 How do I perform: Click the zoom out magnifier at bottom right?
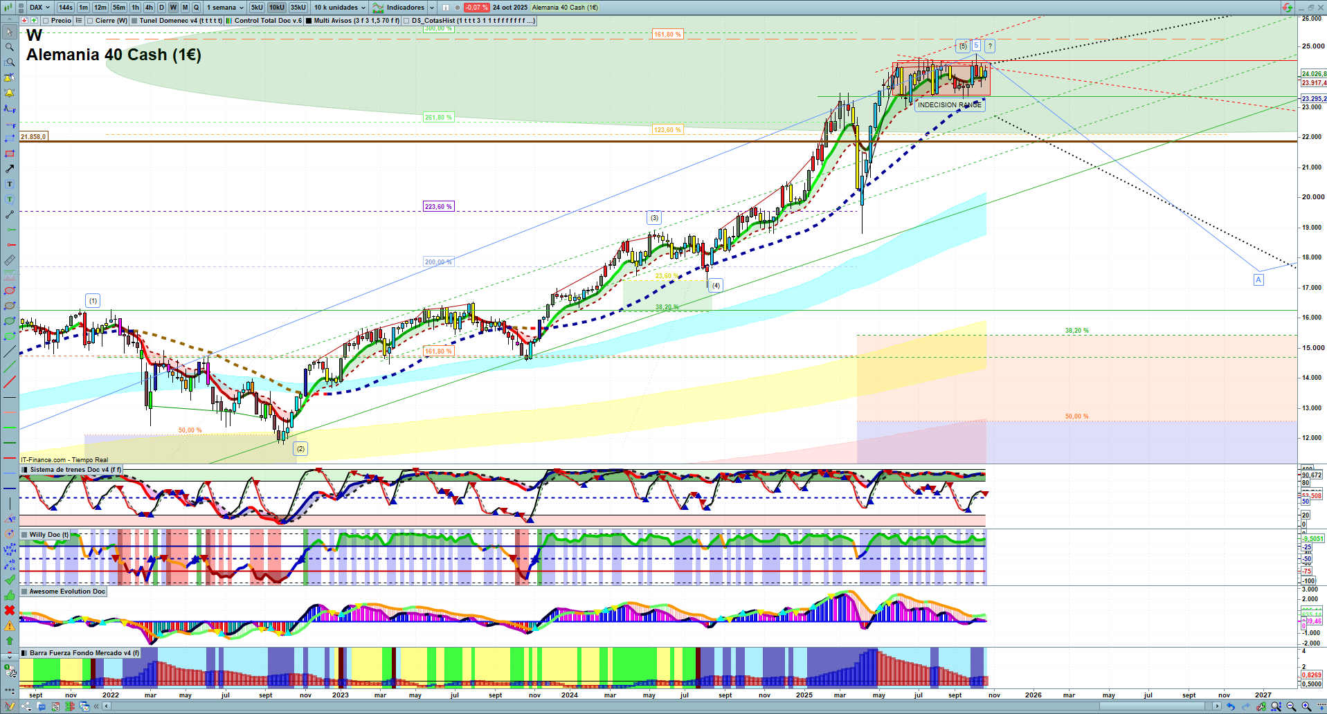point(1291,706)
